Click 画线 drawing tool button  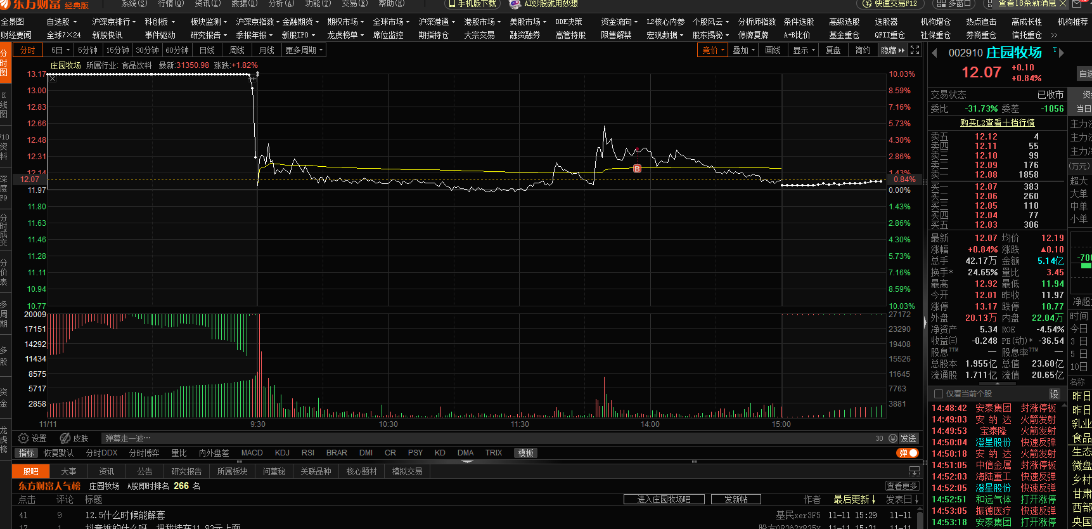773,50
